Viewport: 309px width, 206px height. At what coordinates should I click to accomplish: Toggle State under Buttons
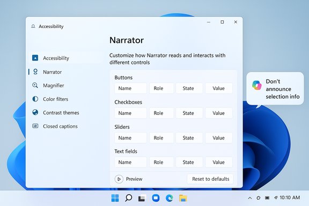189,89
